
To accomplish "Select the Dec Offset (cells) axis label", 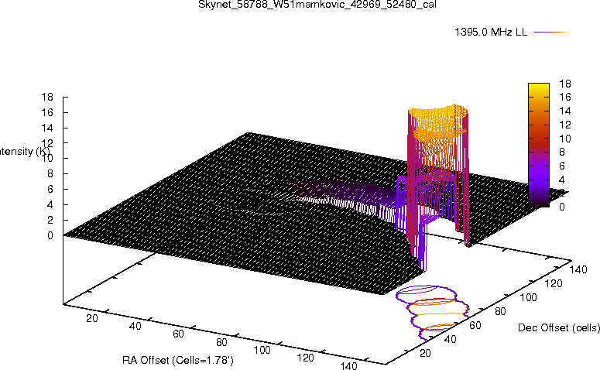I will point(559,327).
